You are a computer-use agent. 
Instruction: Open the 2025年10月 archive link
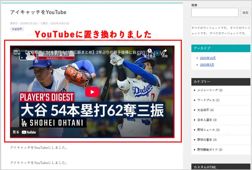tap(208, 58)
